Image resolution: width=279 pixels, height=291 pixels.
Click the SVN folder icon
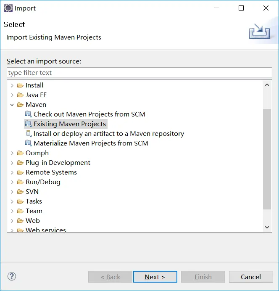20,191
